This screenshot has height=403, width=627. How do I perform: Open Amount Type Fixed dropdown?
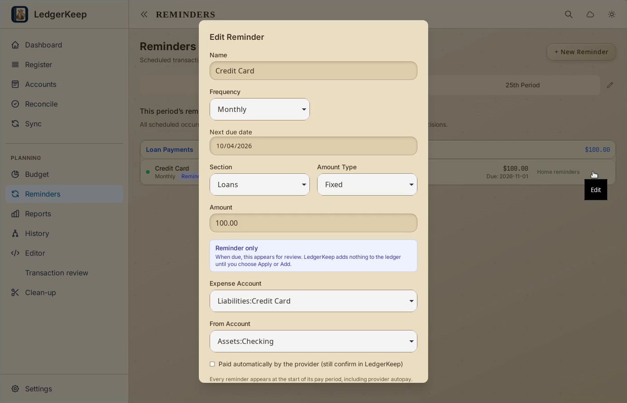tap(367, 184)
